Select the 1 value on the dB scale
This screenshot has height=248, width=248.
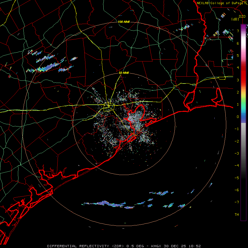click(x=238, y=104)
